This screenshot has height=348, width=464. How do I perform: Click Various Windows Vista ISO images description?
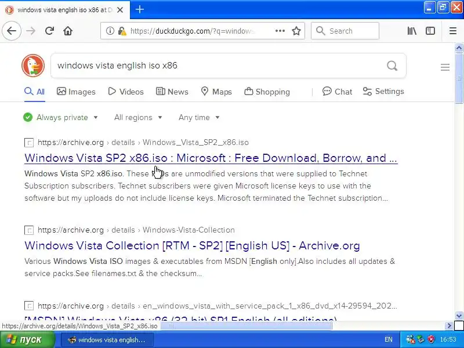tap(210, 267)
